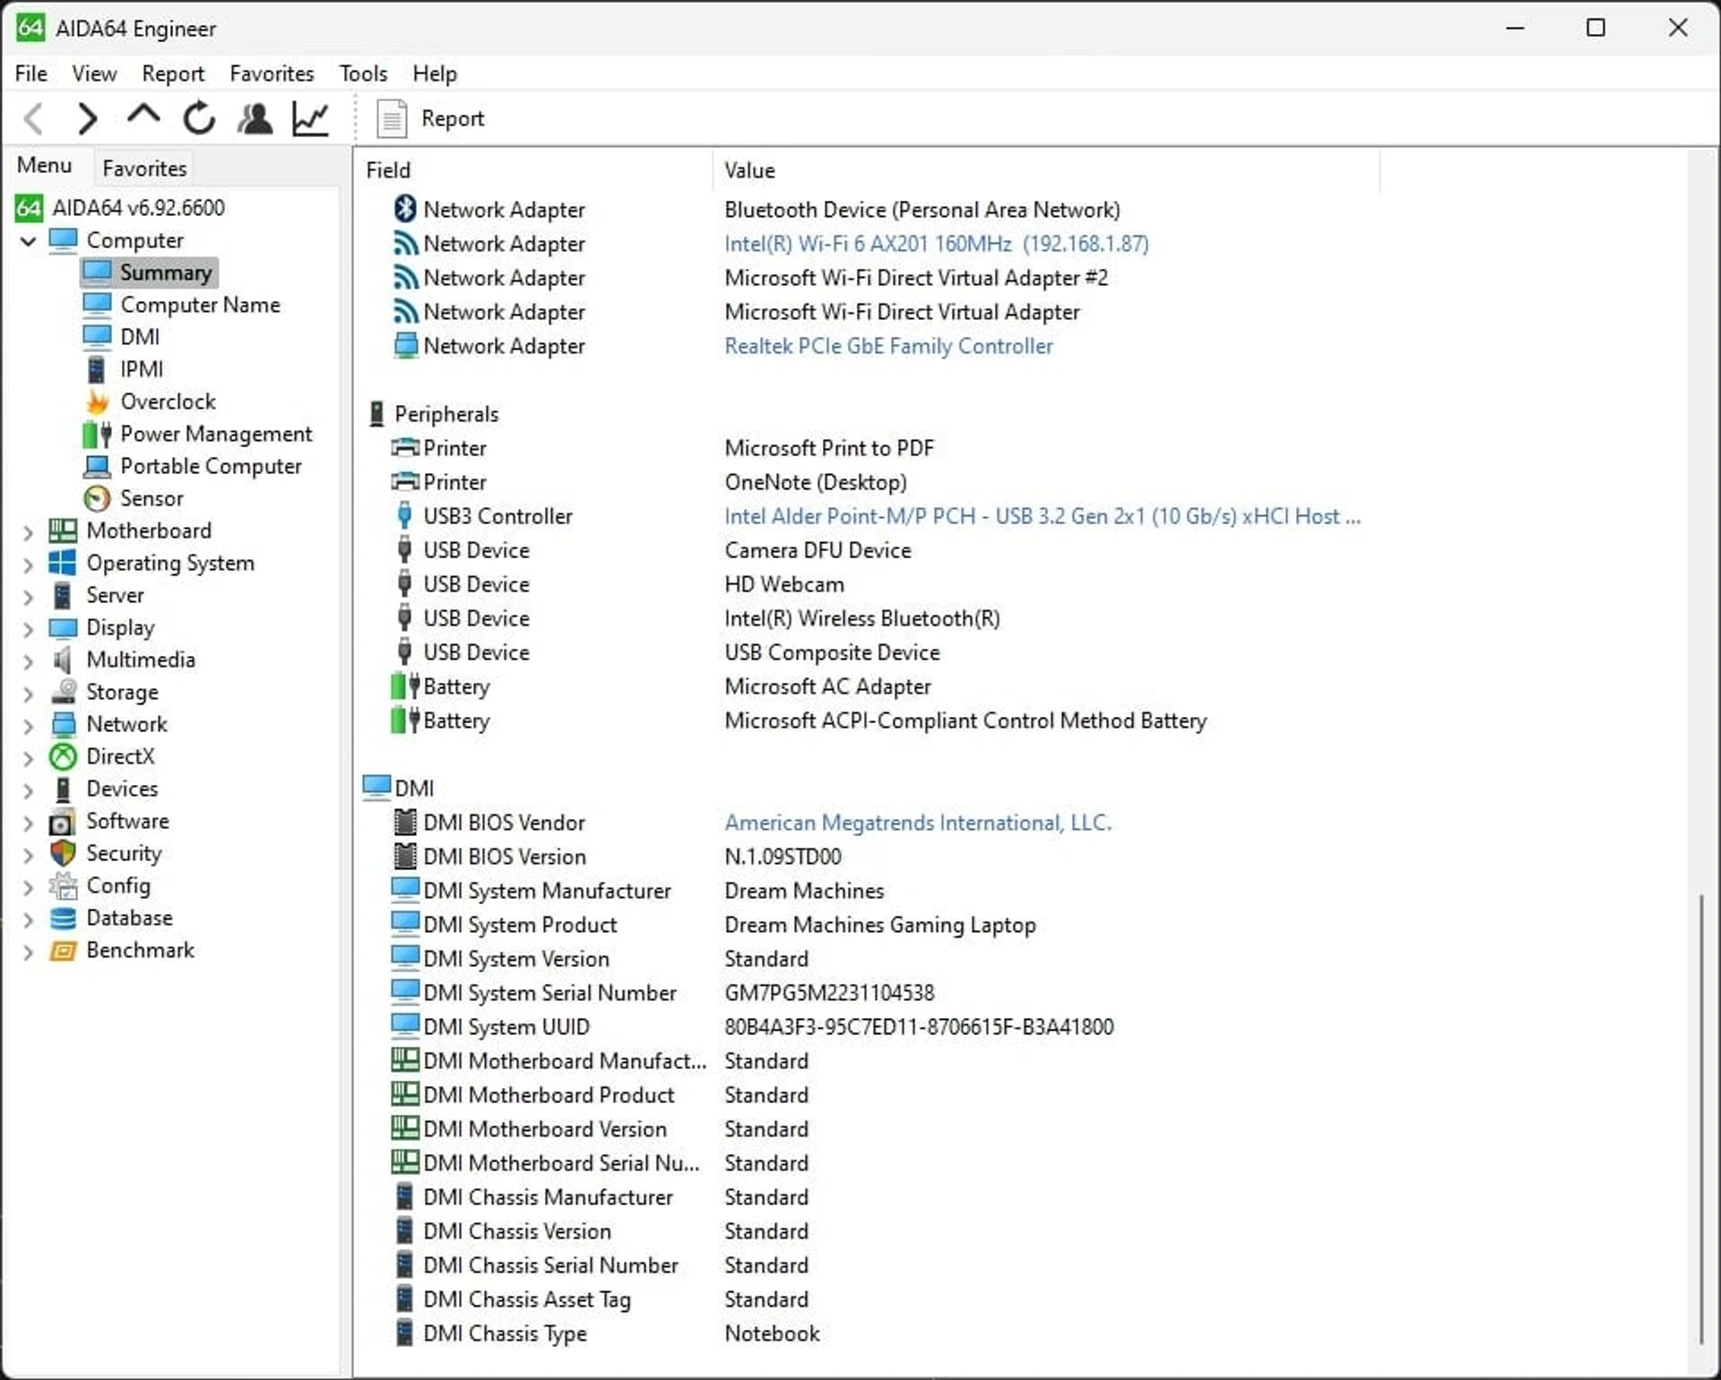Click the DMI BIOS Vendor chip icon
This screenshot has width=1721, height=1380.
pyautogui.click(x=405, y=822)
